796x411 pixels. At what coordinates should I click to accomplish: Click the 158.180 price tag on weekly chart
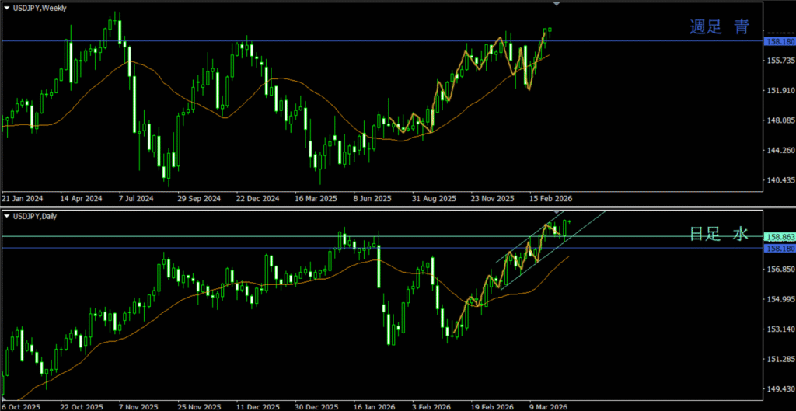click(x=778, y=41)
